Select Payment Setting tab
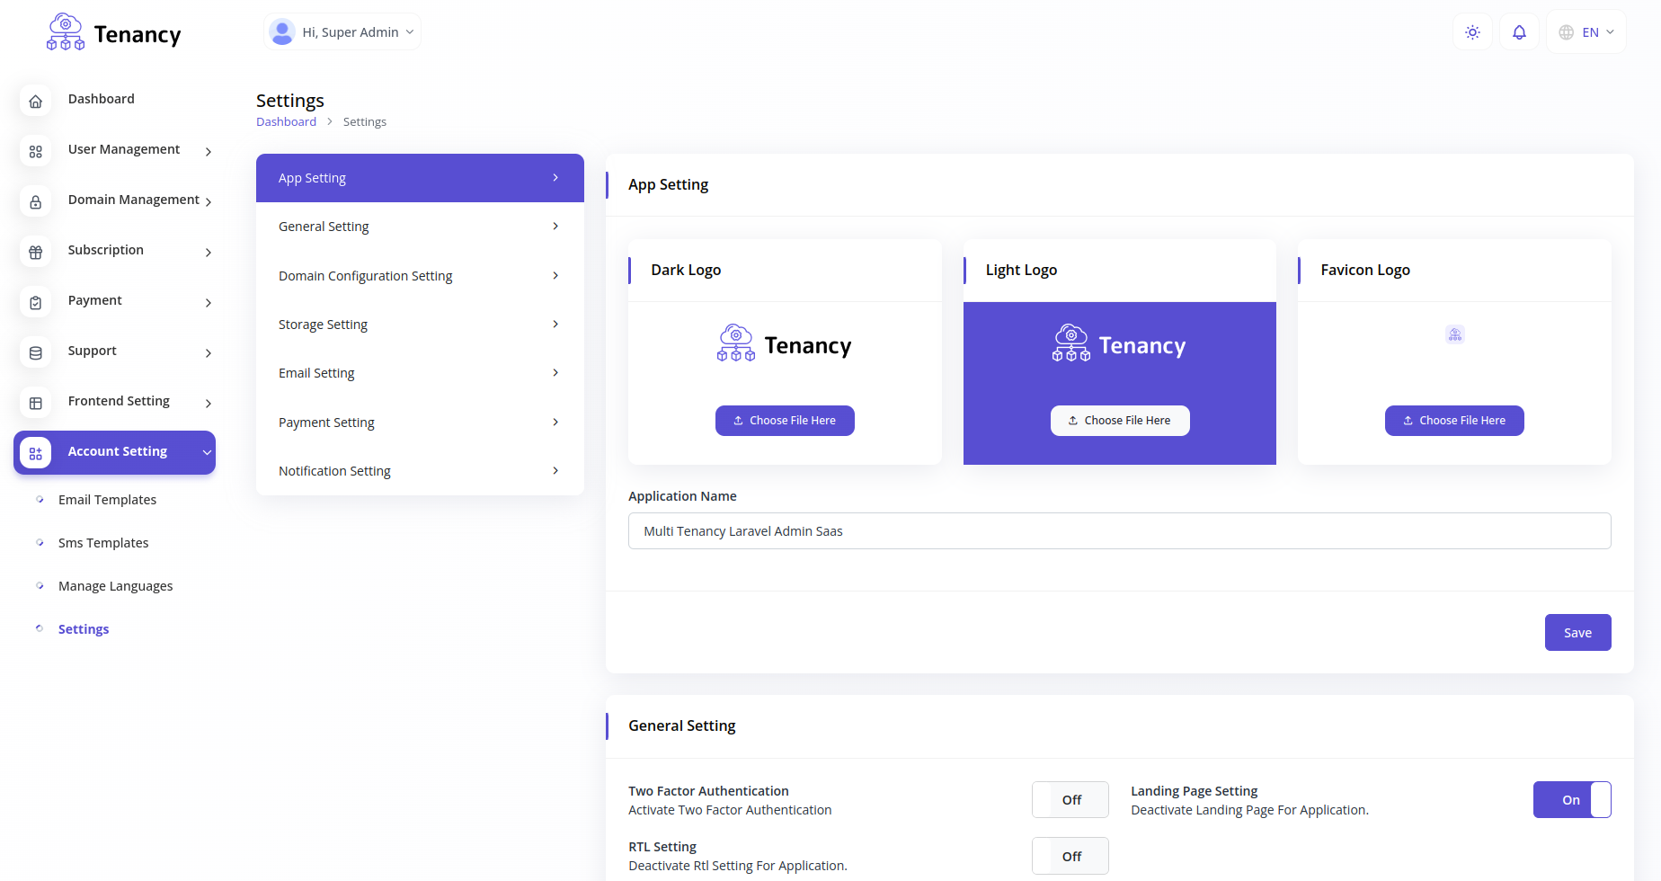This screenshot has width=1661, height=881. 420,423
